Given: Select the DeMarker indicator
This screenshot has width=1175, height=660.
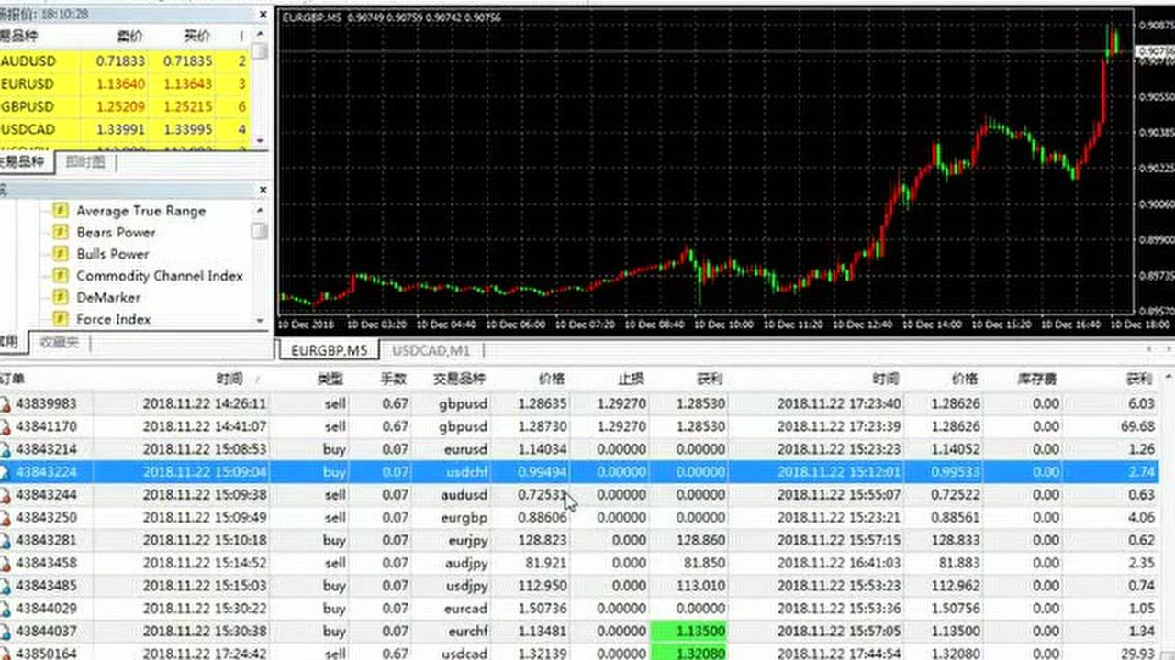Looking at the screenshot, I should pyautogui.click(x=108, y=297).
